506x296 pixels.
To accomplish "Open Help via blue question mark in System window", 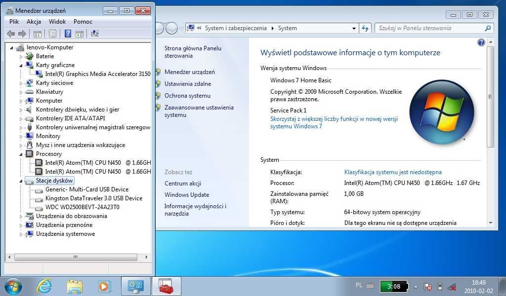I will coord(481,42).
